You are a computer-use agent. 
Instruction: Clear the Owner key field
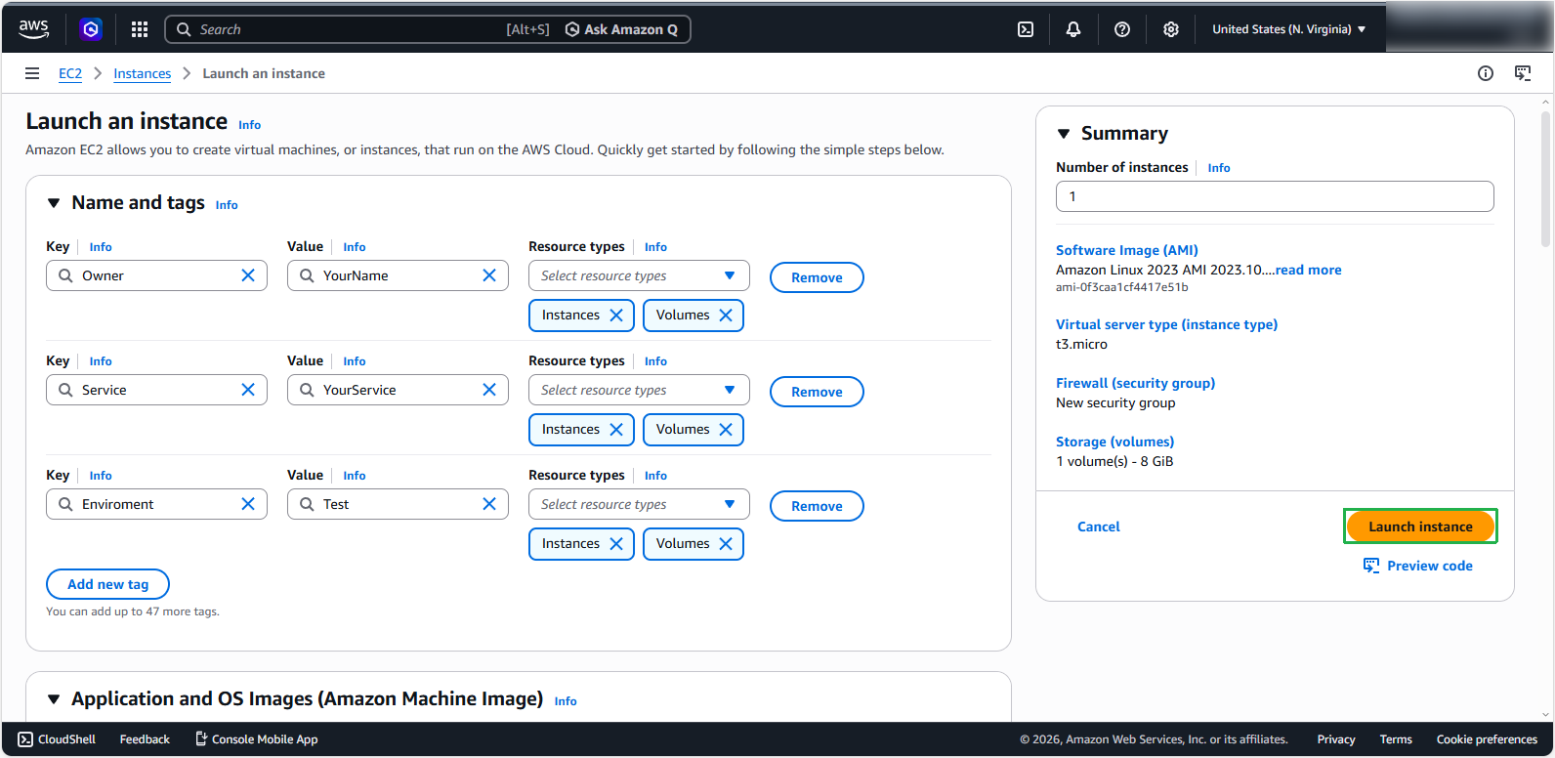point(248,275)
